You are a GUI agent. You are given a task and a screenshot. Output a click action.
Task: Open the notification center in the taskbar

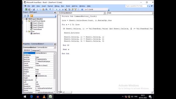pyautogui.click(x=150, y=97)
